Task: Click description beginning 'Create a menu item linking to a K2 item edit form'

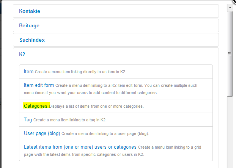Action: tap(110, 89)
